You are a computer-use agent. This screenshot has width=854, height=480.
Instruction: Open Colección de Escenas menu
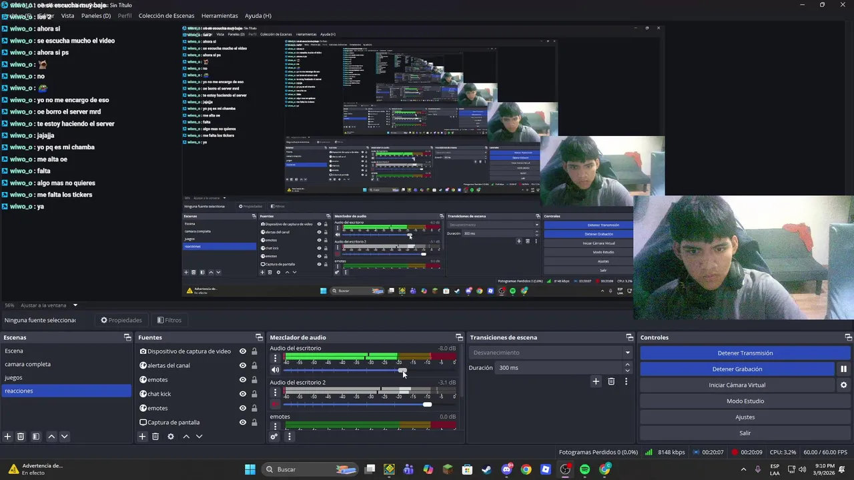tap(166, 15)
